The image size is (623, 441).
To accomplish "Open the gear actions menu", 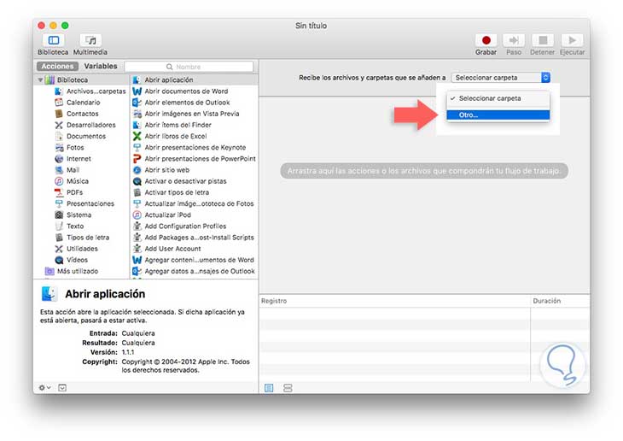I will pyautogui.click(x=44, y=388).
